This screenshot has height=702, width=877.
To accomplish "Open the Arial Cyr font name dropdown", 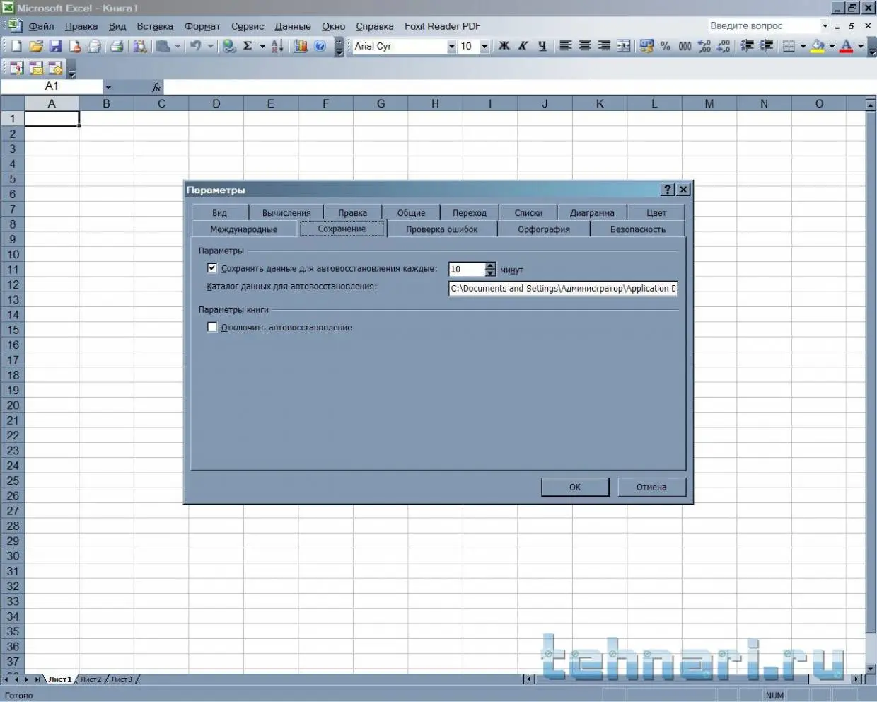I will (x=451, y=46).
